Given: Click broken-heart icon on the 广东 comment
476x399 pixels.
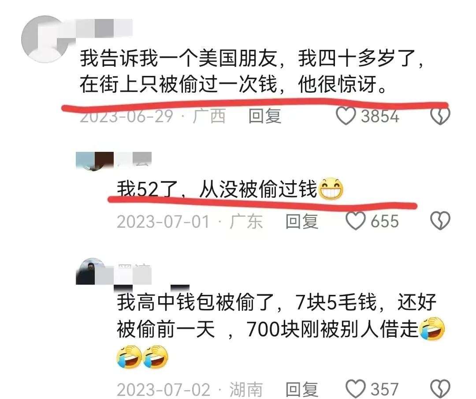Looking at the screenshot, I should (x=440, y=221).
